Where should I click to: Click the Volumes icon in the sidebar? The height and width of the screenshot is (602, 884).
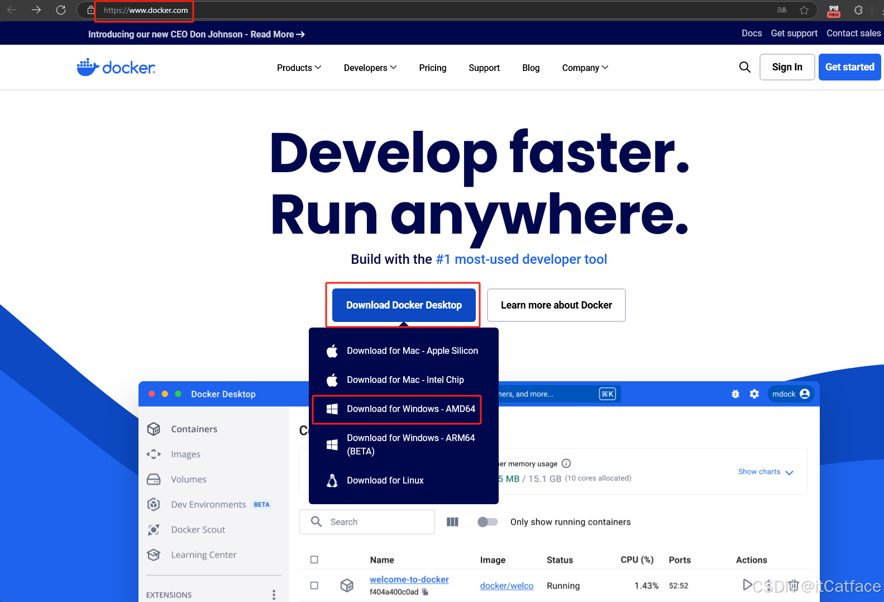tap(154, 479)
